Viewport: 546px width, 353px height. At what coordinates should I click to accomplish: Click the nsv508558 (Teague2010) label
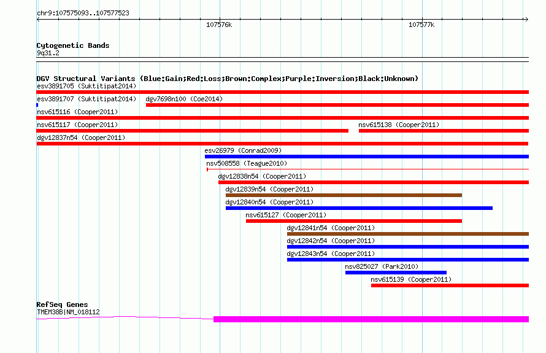pyautogui.click(x=247, y=163)
